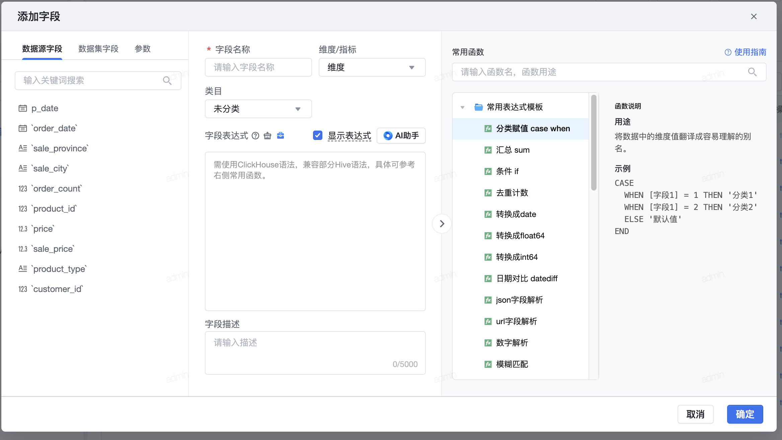Image resolution: width=782 pixels, height=440 pixels.
Task: Click the date icon next to p_date
Action: click(23, 108)
